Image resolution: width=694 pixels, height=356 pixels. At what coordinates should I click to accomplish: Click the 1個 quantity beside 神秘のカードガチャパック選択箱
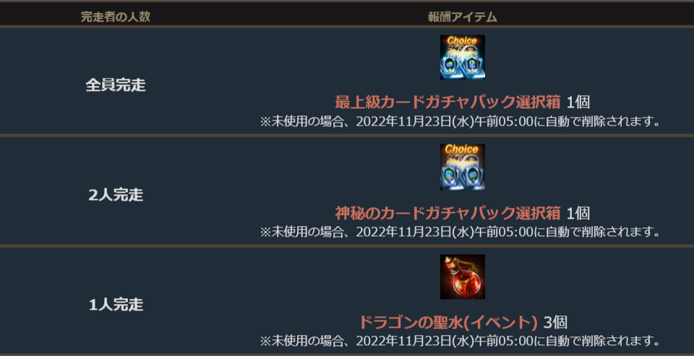point(578,213)
